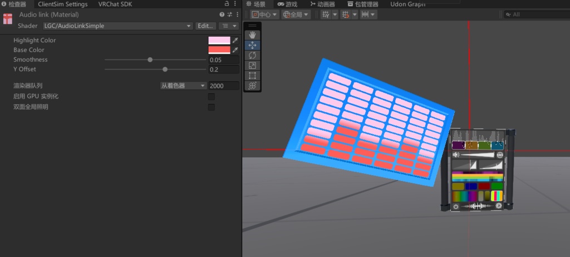
Task: Open the material help reference icon
Action: pos(222,14)
